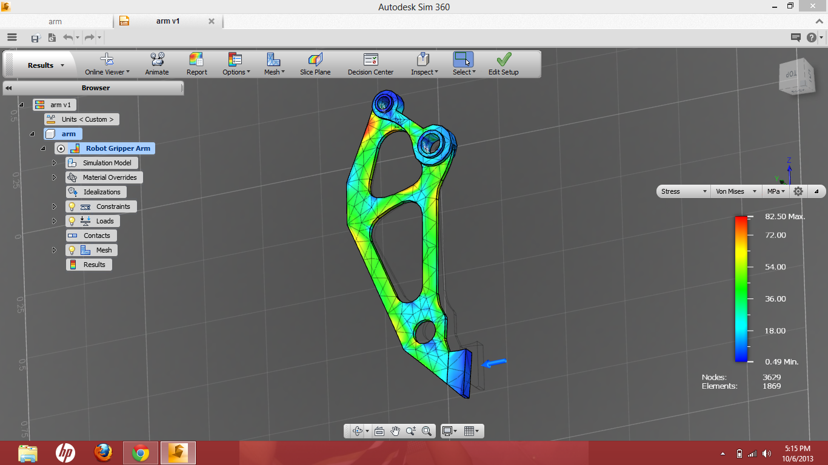This screenshot has width=828, height=465.
Task: Select Idealizations in the browser
Action: 96,192
